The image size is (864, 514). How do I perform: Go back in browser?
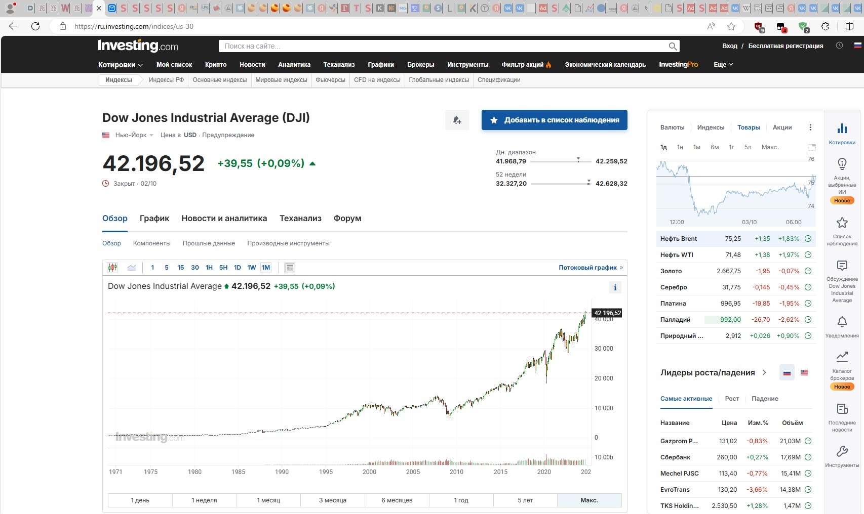13,26
